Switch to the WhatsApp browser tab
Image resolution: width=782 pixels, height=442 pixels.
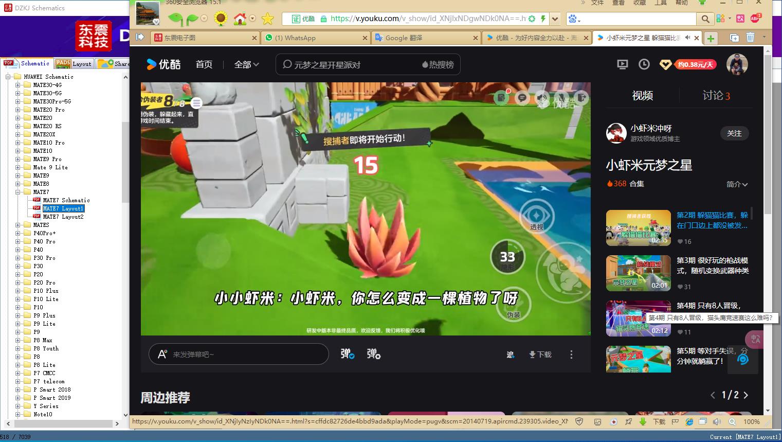(315, 38)
